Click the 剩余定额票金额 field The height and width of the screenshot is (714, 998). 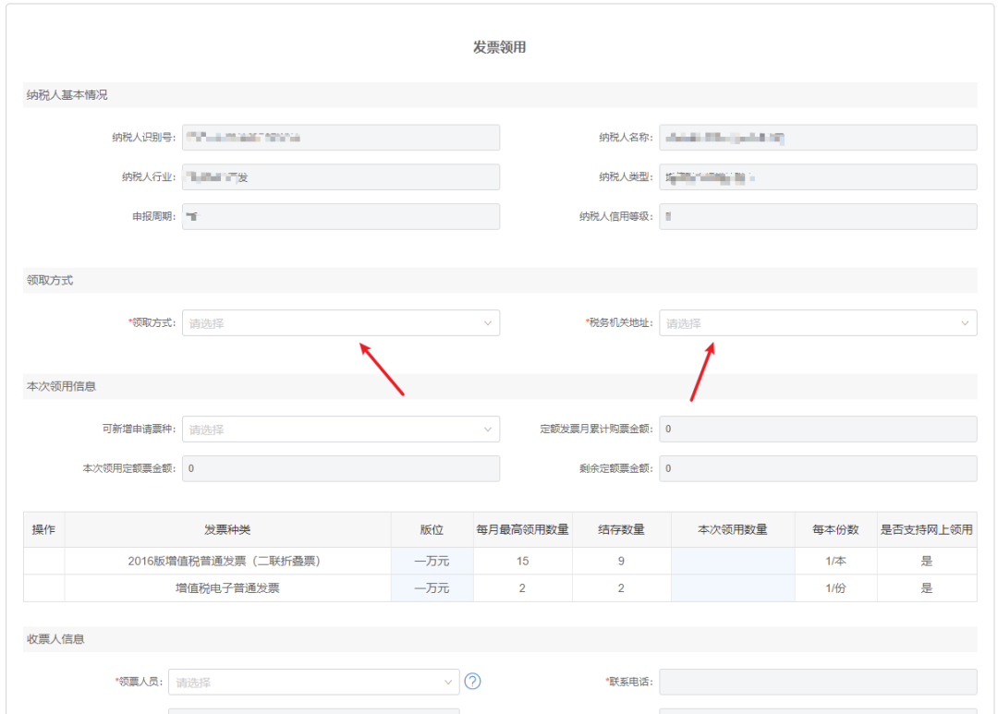tap(818, 468)
